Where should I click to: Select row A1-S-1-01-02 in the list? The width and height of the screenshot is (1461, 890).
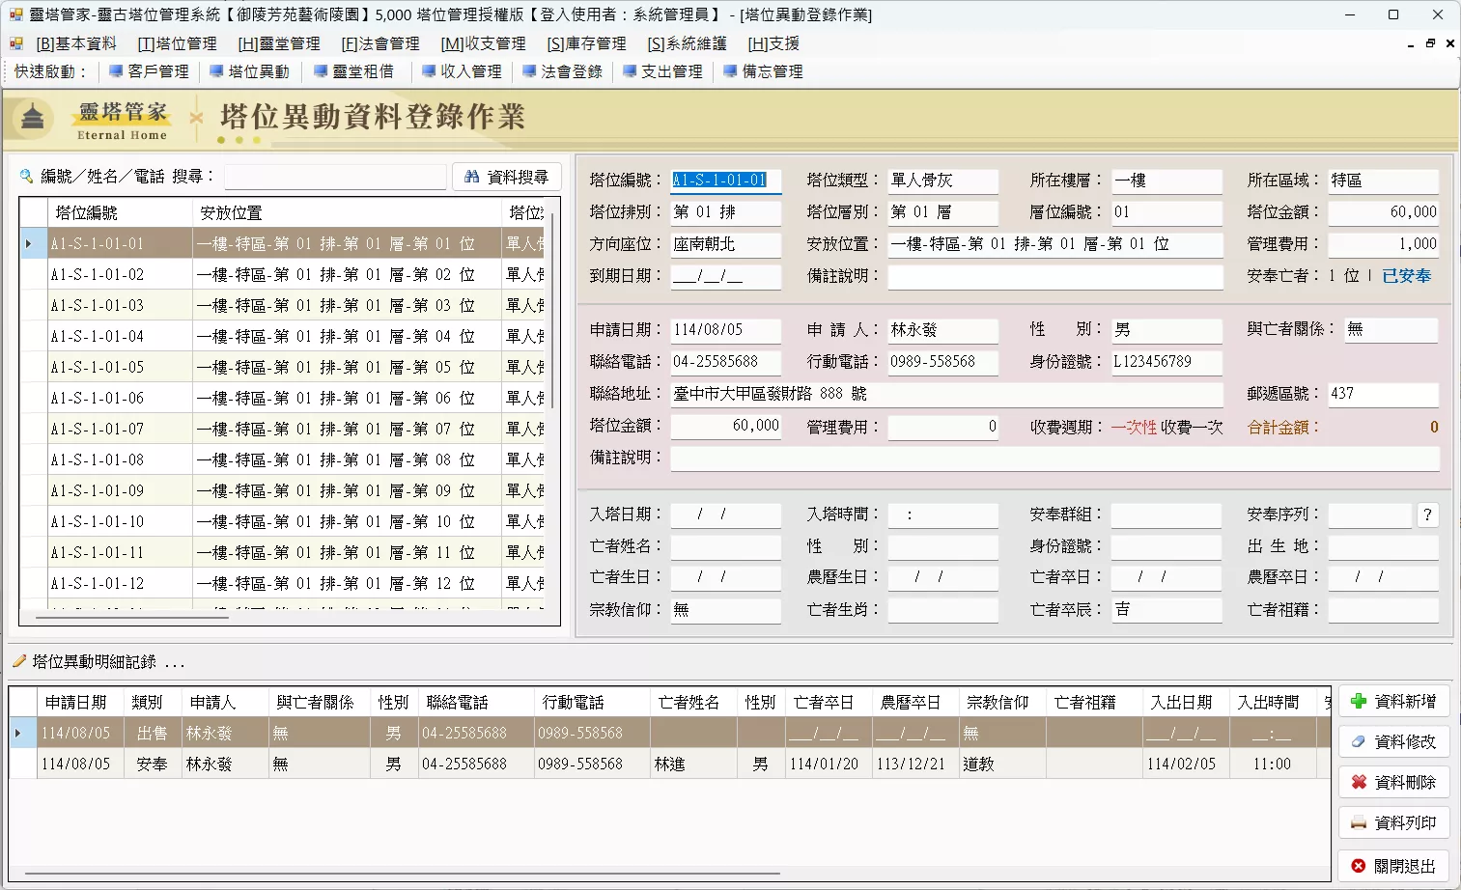click(280, 274)
